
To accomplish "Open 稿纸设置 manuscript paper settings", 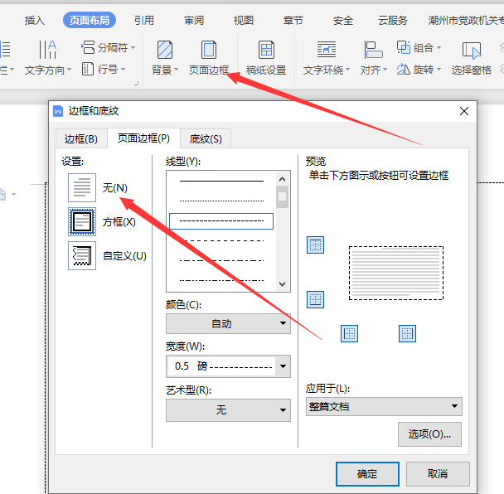I will tap(266, 58).
